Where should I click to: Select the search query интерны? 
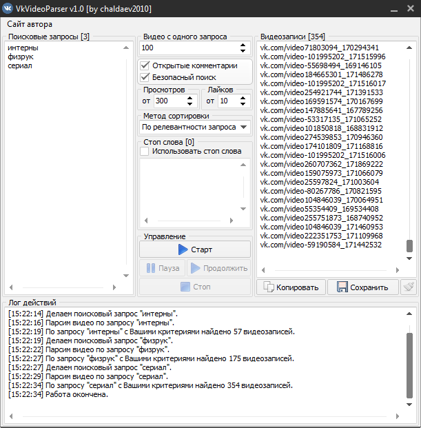point(23,48)
